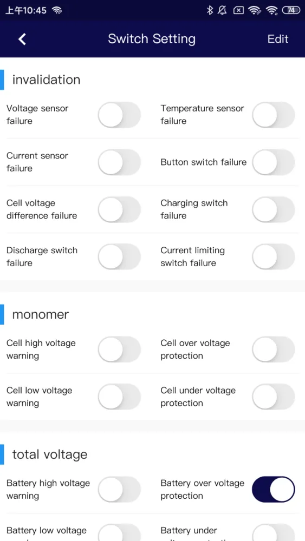
Task: Tap the muted notification bell icon
Action: pos(222,10)
